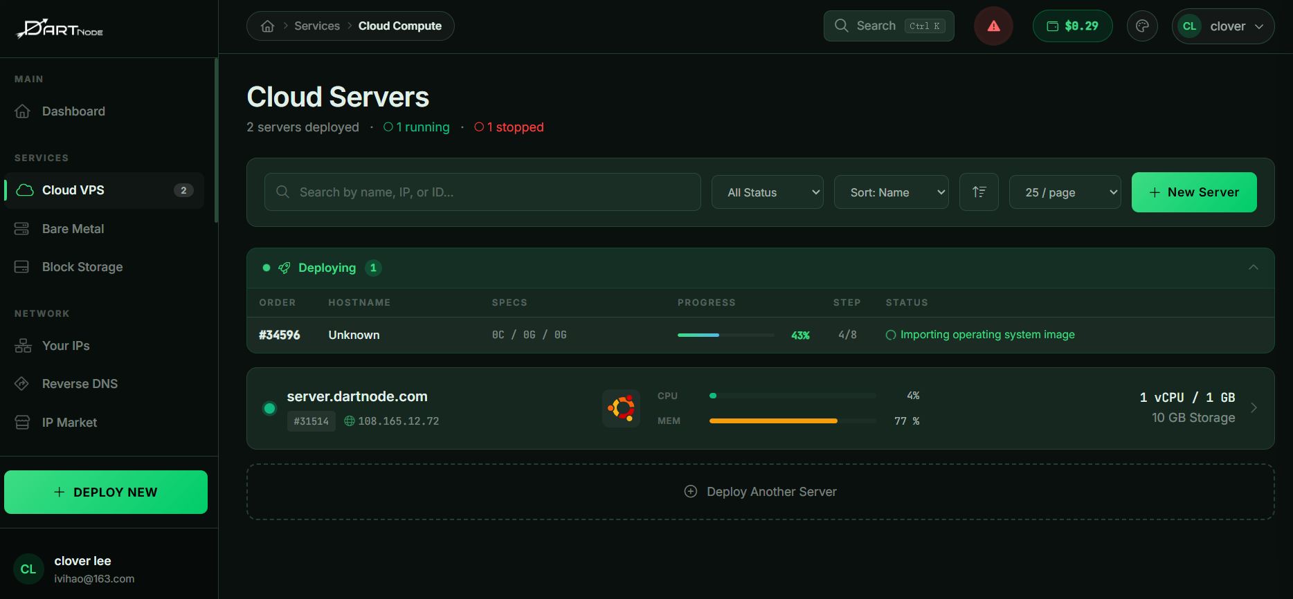
Task: Open clover lee profile at sidebar bottom
Action: (74, 569)
